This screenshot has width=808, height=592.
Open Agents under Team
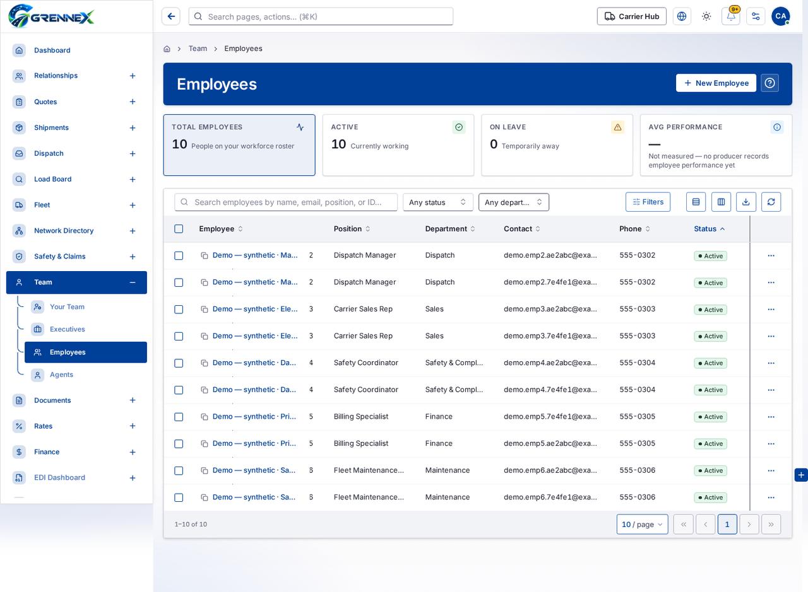click(86, 374)
